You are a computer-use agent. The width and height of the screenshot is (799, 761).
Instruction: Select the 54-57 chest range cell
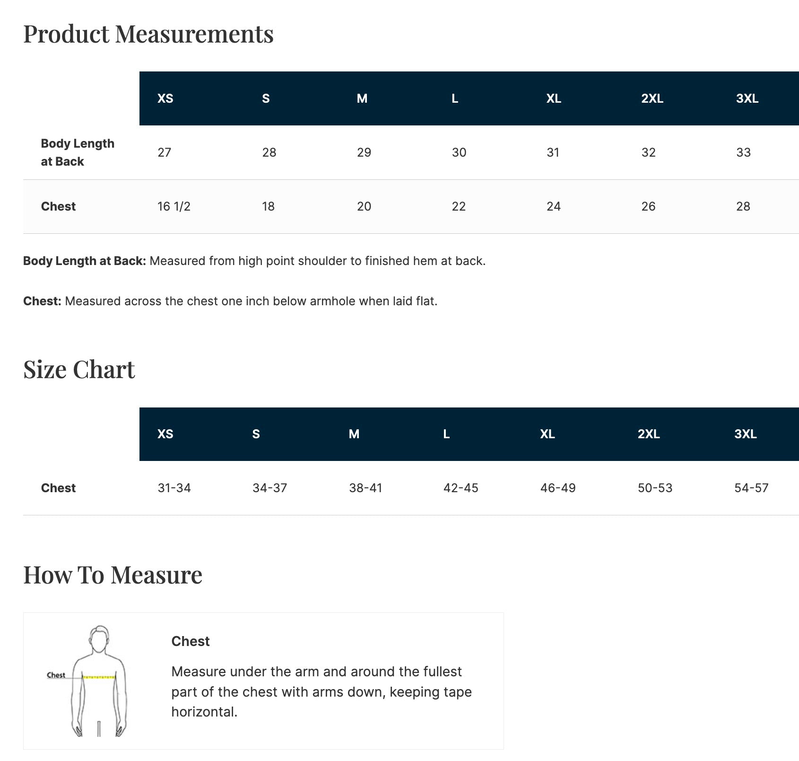tap(751, 488)
